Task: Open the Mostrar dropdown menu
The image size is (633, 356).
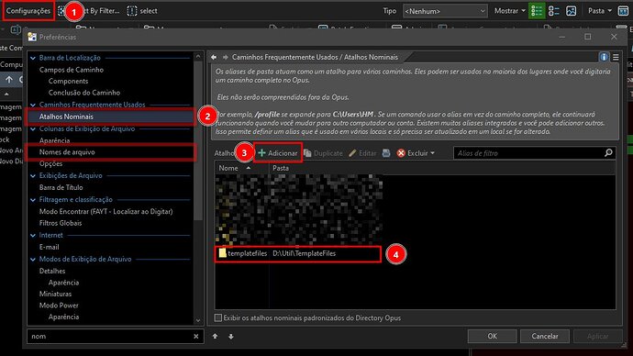Action: [x=510, y=11]
